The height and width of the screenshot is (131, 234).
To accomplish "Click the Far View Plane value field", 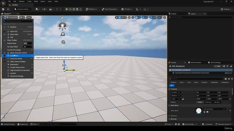I will click(27, 47).
